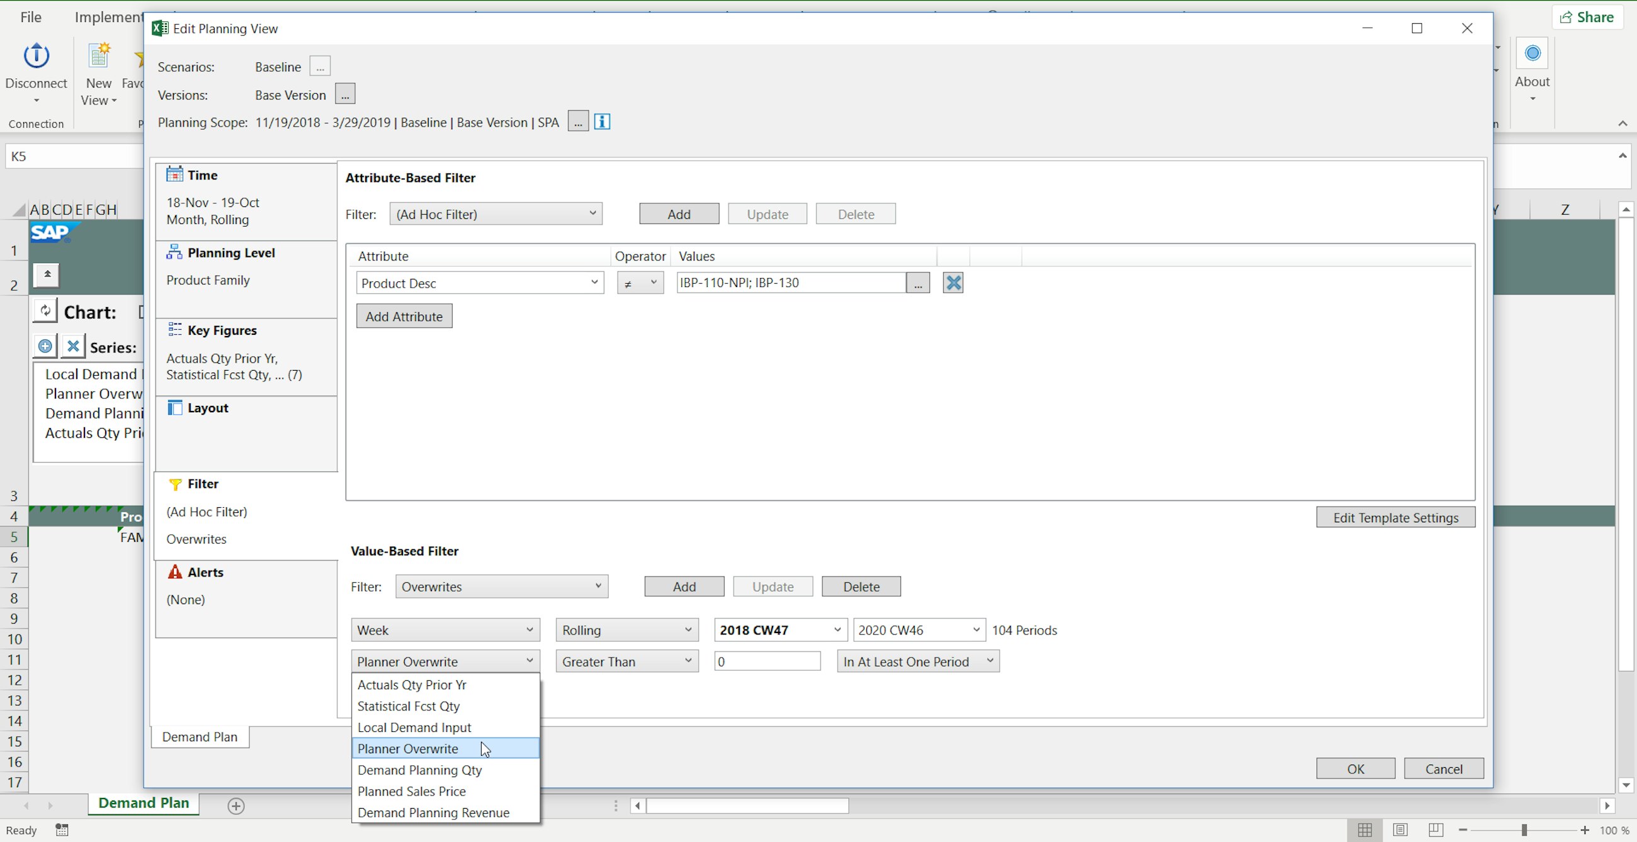Click the add series plus icon
Image resolution: width=1637 pixels, height=842 pixels.
click(x=45, y=346)
